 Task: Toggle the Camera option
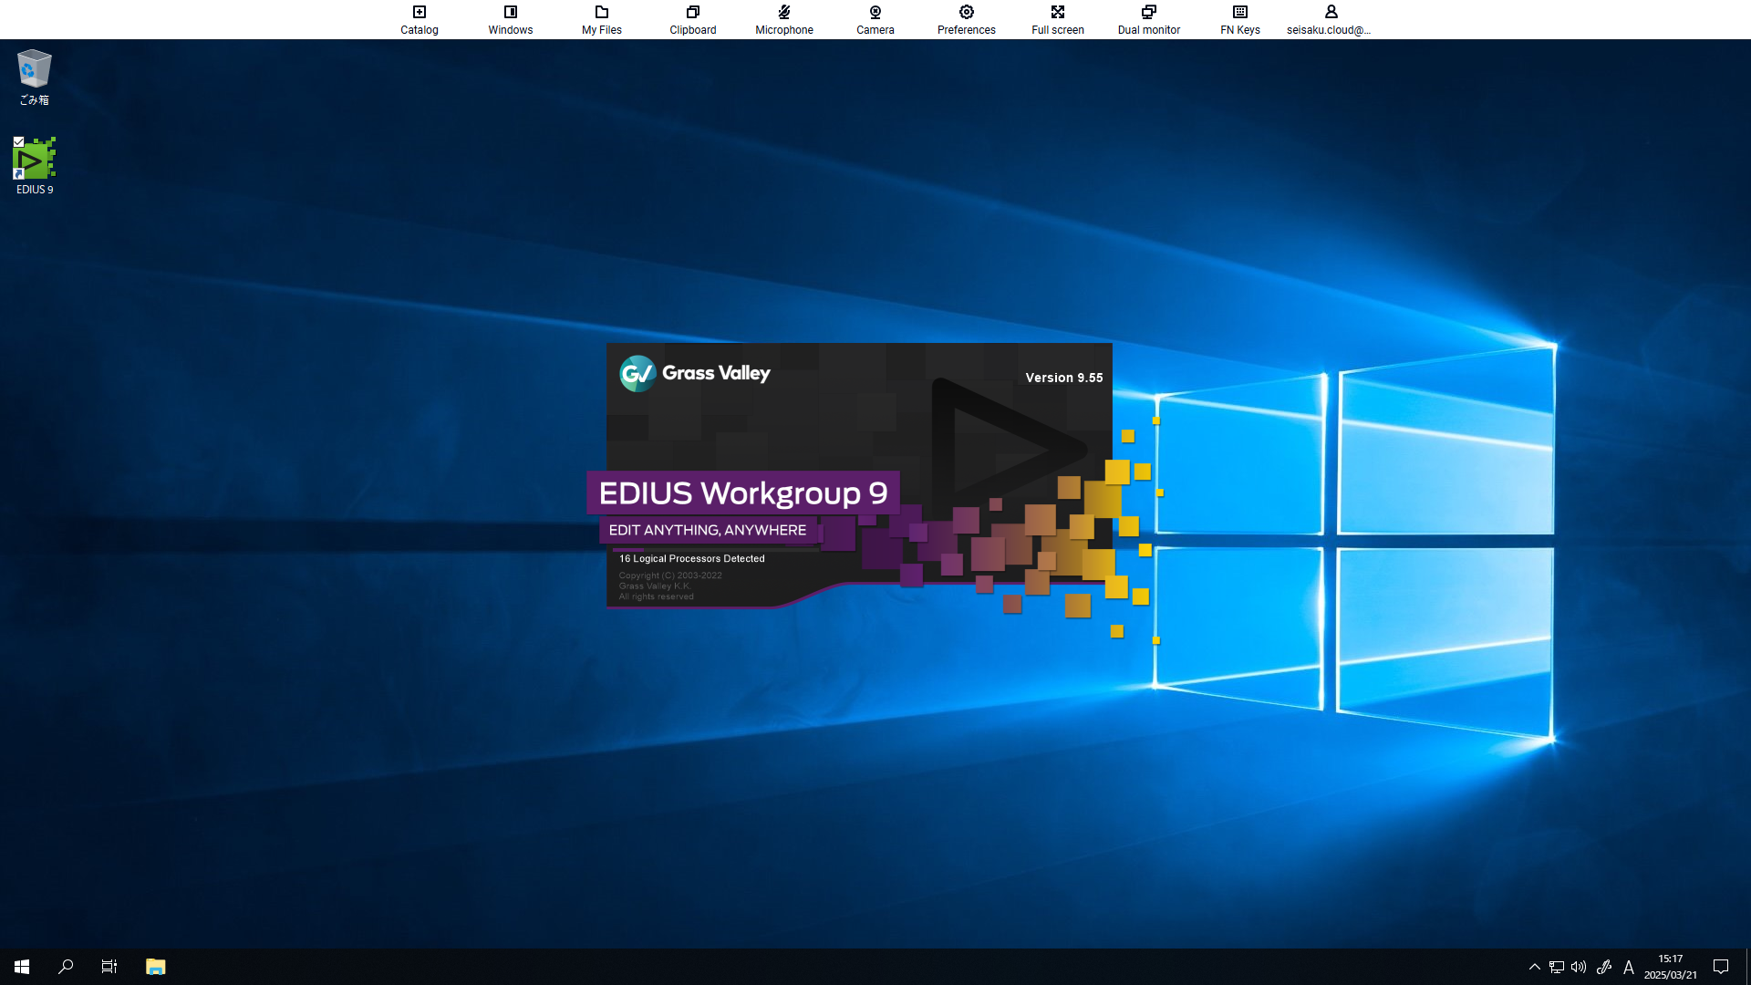tap(875, 19)
